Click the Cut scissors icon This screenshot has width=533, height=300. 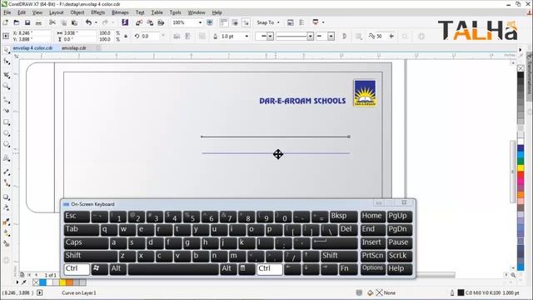pos(52,22)
